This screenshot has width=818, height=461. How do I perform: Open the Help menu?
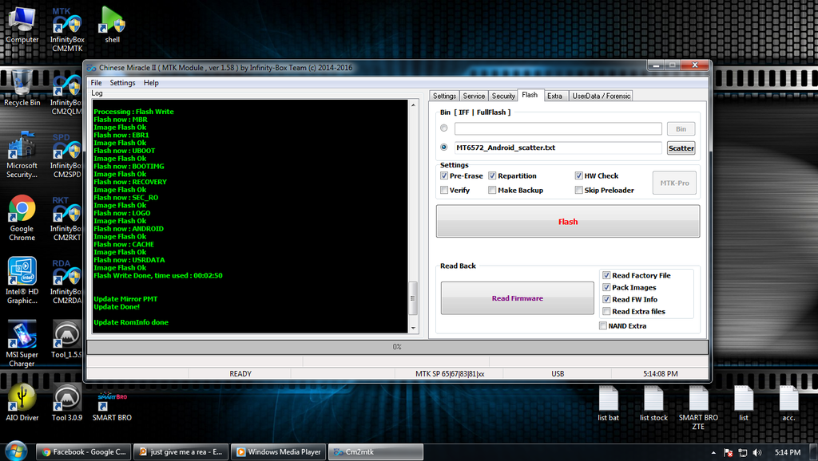pos(151,83)
